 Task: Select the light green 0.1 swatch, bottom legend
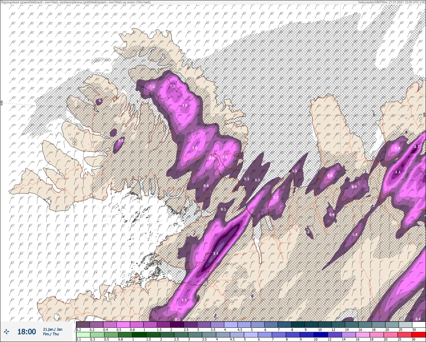click(x=83, y=334)
